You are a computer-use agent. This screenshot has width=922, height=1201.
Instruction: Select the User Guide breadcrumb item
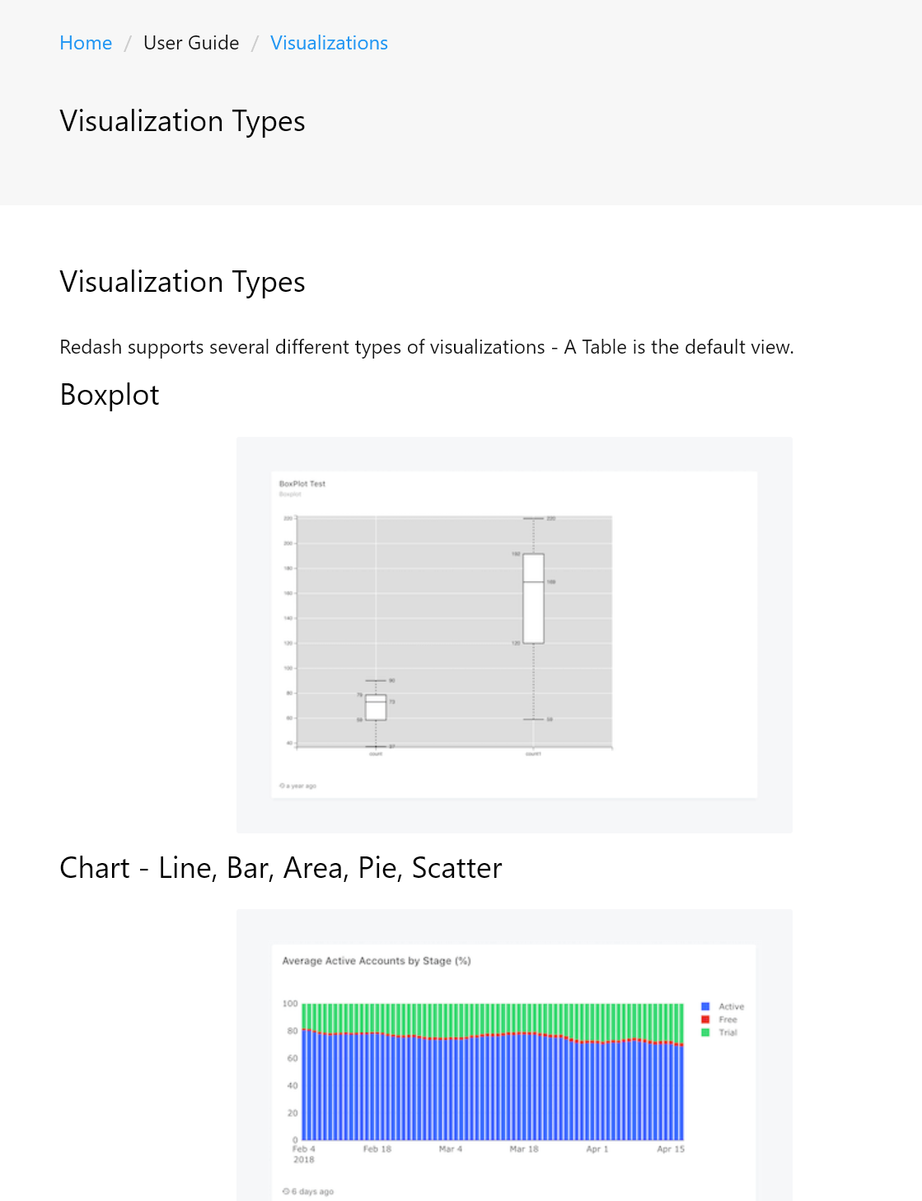pos(191,43)
